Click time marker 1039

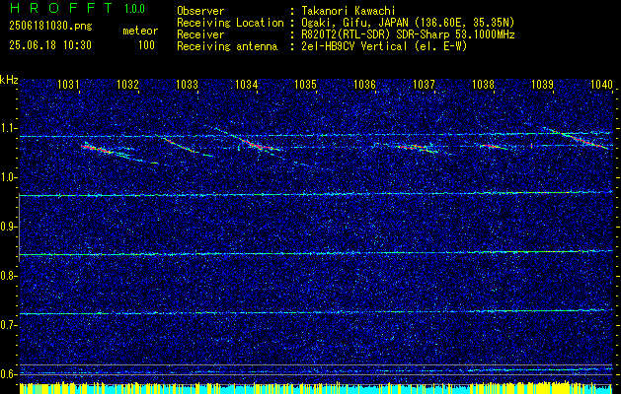click(542, 85)
